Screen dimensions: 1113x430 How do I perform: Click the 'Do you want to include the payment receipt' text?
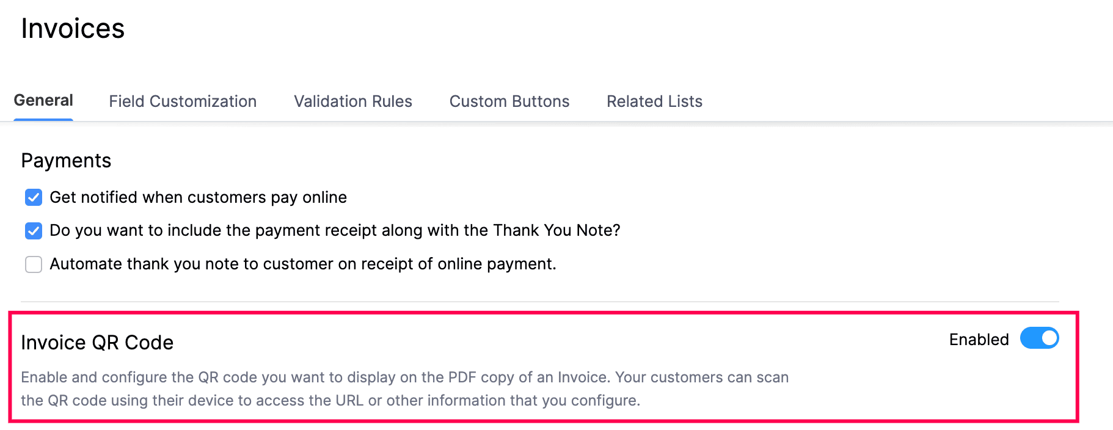point(244,230)
